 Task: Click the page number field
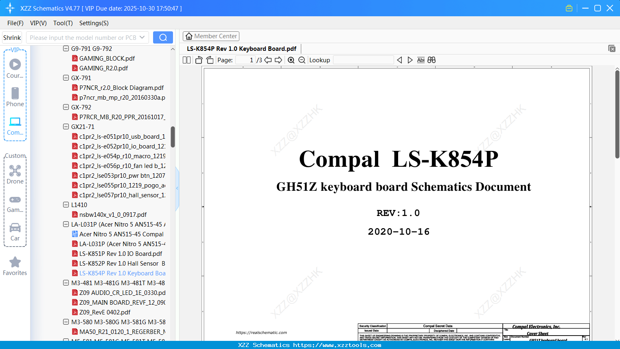click(x=245, y=60)
